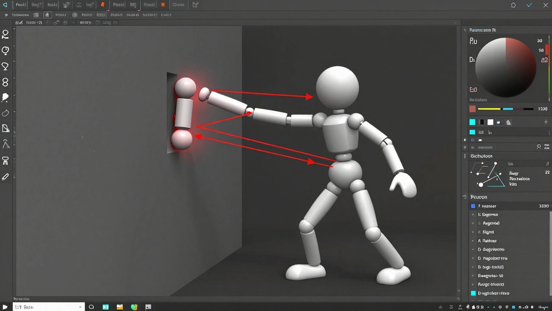
Task: Collapse the list panel using its header arrow
Action: (465, 197)
